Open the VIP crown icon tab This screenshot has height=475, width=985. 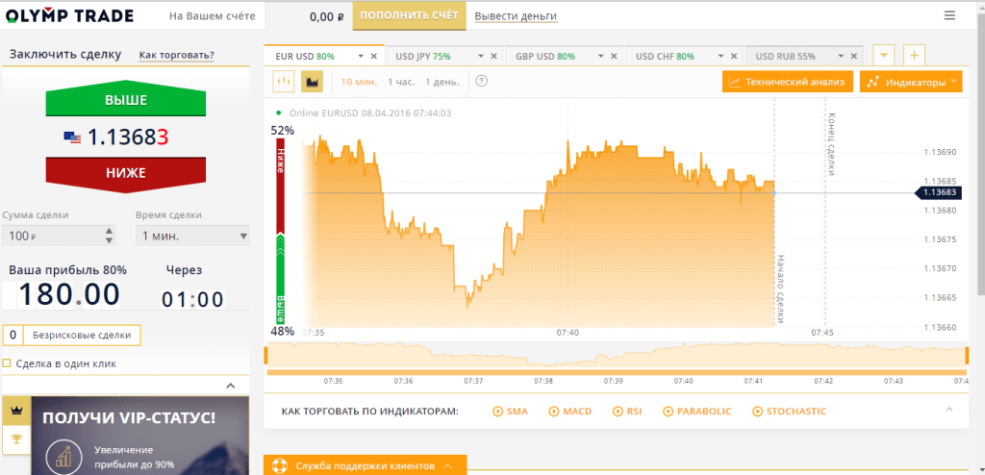[15, 410]
